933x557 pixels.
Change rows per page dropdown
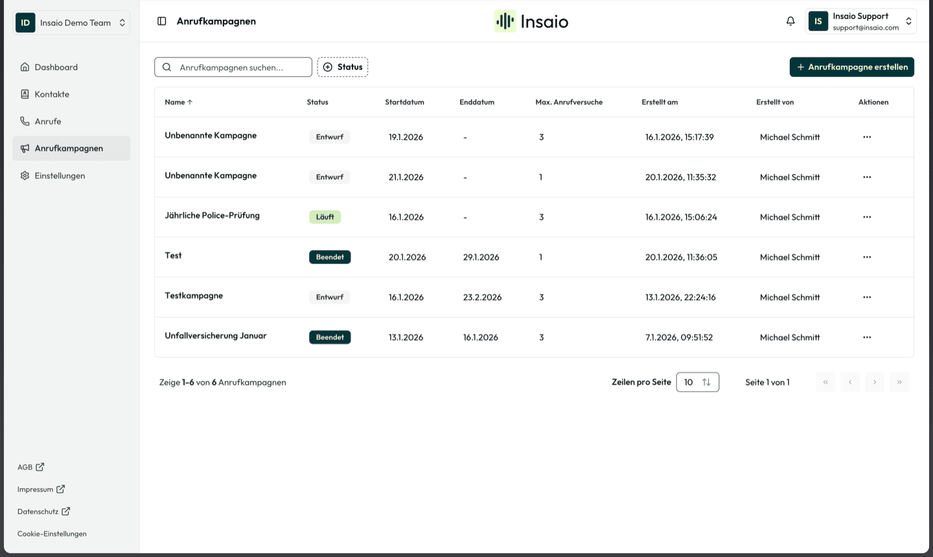697,382
